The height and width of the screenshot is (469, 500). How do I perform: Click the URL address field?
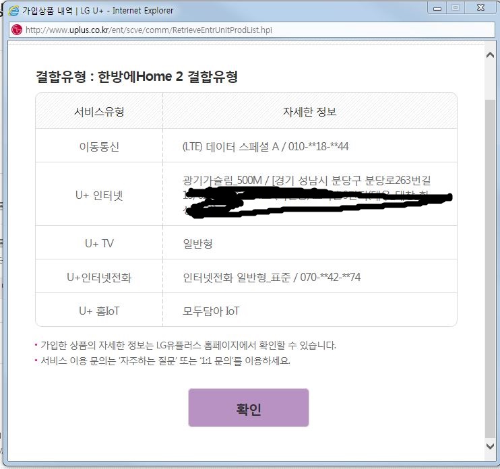[148, 30]
